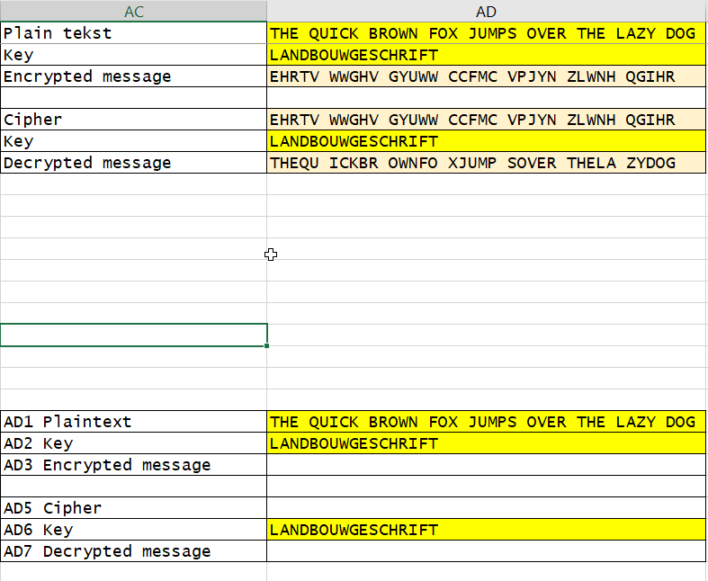Image resolution: width=708 pixels, height=581 pixels.
Task: Click the encrypted value cell beside 'Encrypted message'
Action: (487, 76)
